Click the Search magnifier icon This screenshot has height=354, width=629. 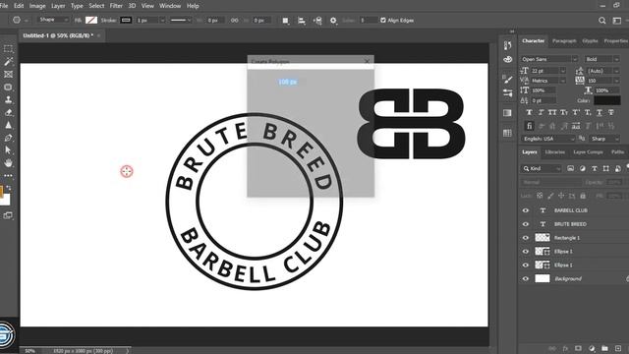601,21
